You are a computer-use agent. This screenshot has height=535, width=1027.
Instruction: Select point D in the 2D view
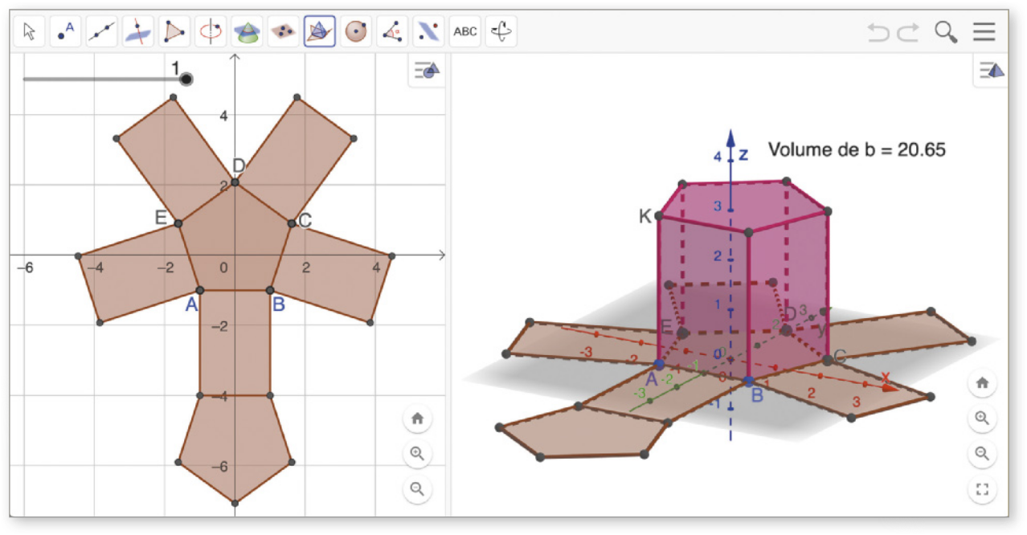coord(235,182)
